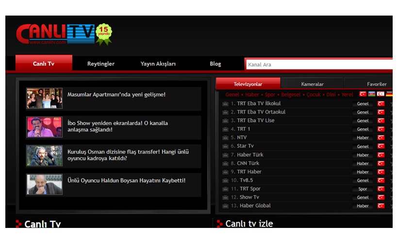Select the Turkey flag filter icon
Screen dimensions: 398x243
tap(363, 94)
